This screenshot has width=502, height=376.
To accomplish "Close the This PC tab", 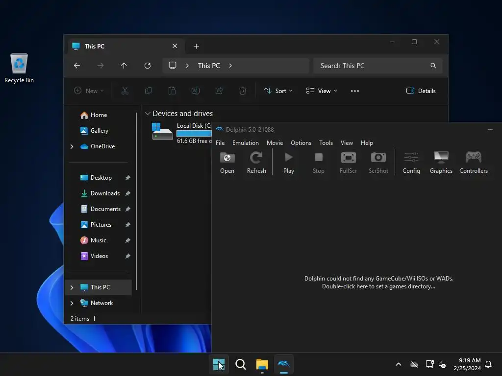I will [x=175, y=46].
